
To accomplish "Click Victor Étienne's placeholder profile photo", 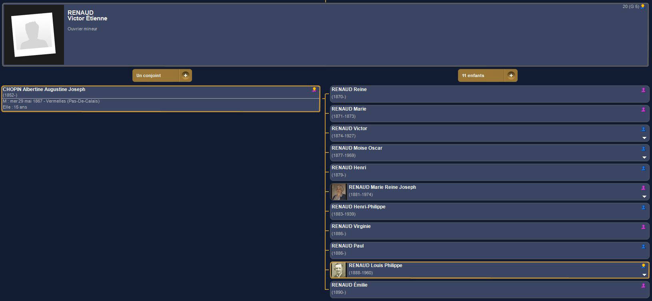I will 34,35.
